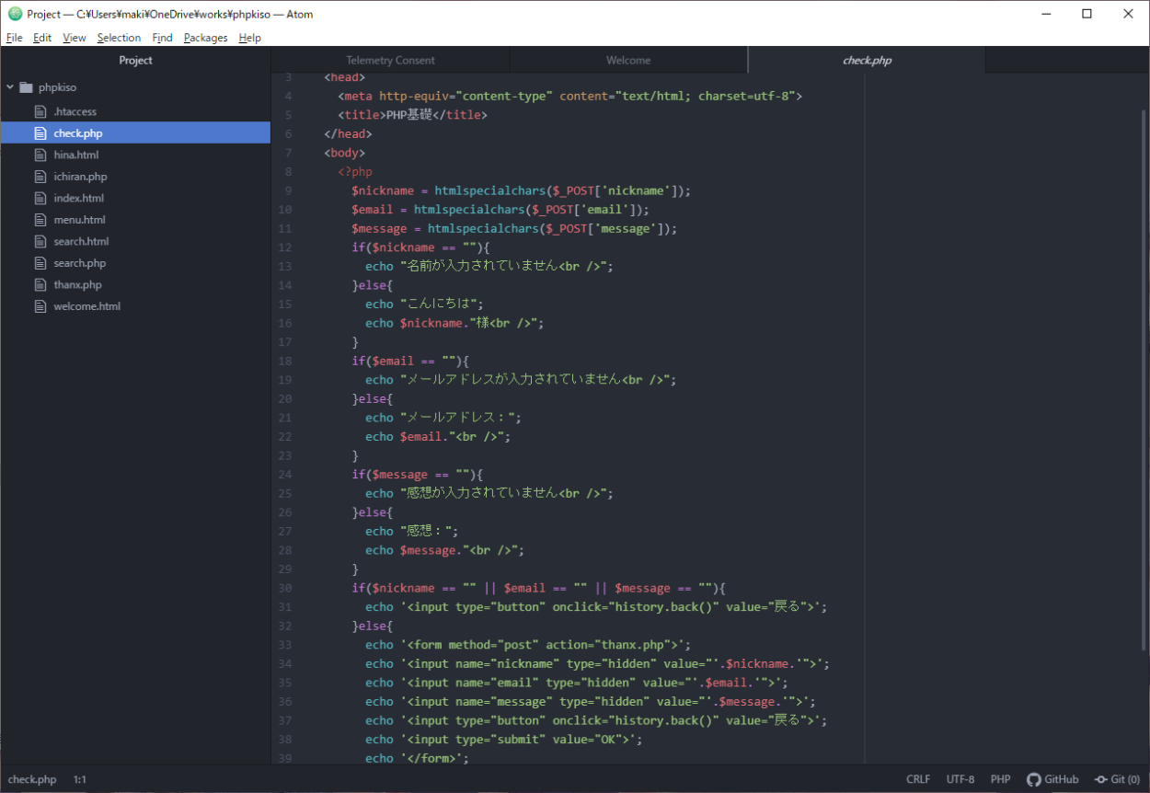Click the phpkiso folder icon
The height and width of the screenshot is (793, 1150).
27,87
